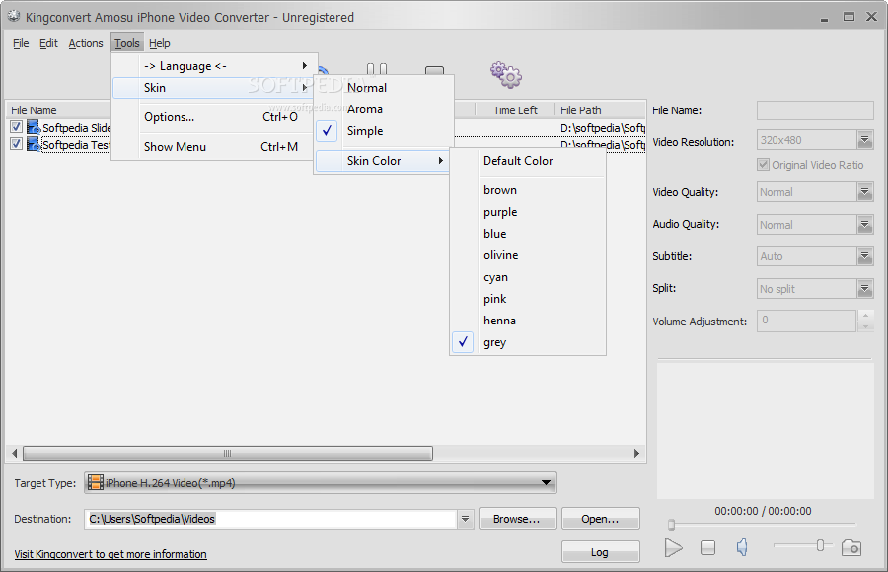The height and width of the screenshot is (572, 888).
Task: Click the file list scroll left arrow
Action: coord(15,453)
